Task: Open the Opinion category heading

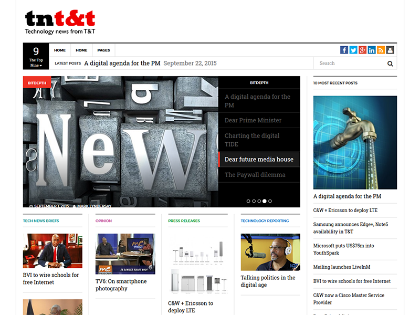Action: click(x=103, y=221)
